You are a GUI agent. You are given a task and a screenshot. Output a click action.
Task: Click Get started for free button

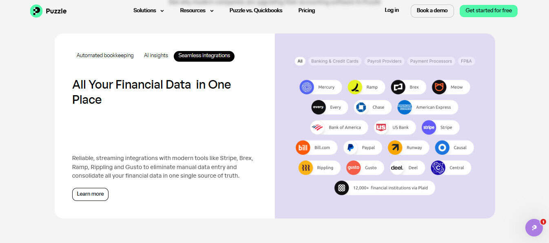pyautogui.click(x=488, y=11)
